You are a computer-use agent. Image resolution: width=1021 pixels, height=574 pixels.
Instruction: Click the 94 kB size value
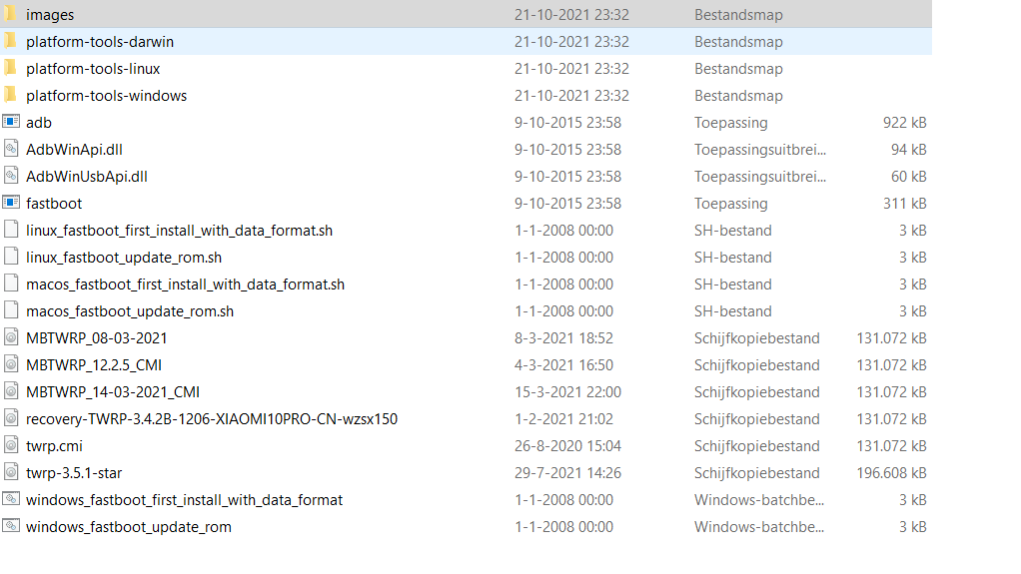pos(908,150)
